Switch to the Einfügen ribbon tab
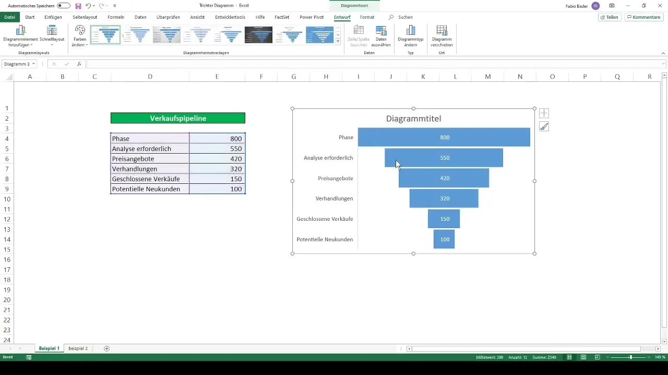Image resolution: width=668 pixels, height=375 pixels. coord(53,17)
